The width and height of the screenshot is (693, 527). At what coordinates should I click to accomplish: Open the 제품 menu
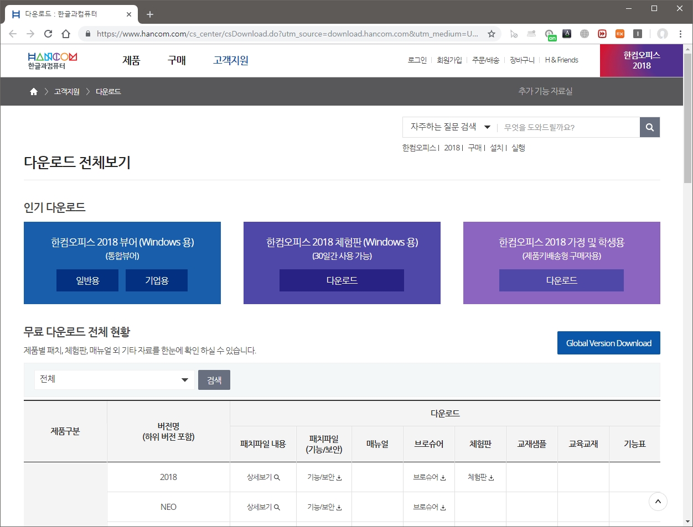(131, 60)
